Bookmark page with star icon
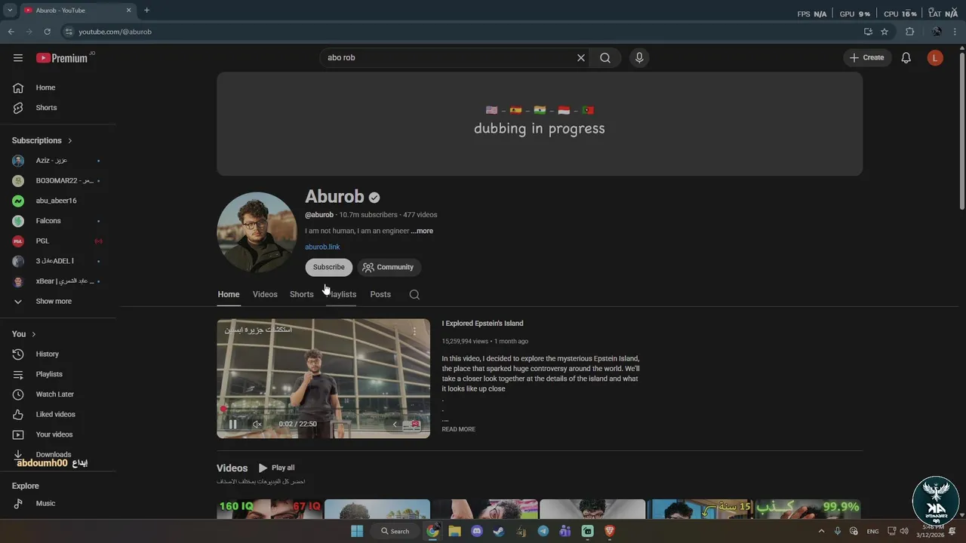The height and width of the screenshot is (543, 966). 884,32
